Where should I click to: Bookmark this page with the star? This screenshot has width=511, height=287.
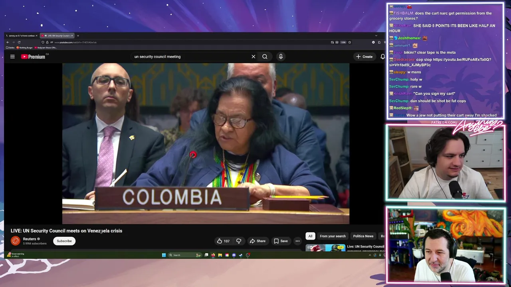pos(350,42)
